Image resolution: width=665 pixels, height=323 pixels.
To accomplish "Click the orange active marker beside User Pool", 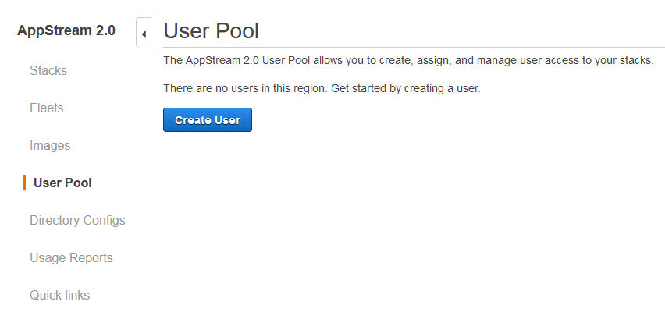I will pyautogui.click(x=25, y=183).
